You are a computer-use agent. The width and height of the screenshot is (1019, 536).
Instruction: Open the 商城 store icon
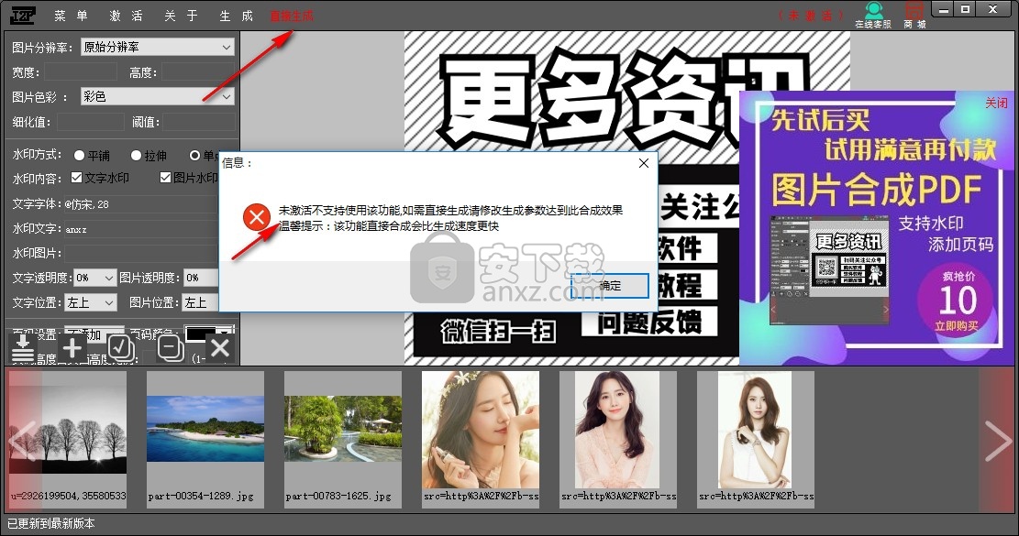(914, 14)
